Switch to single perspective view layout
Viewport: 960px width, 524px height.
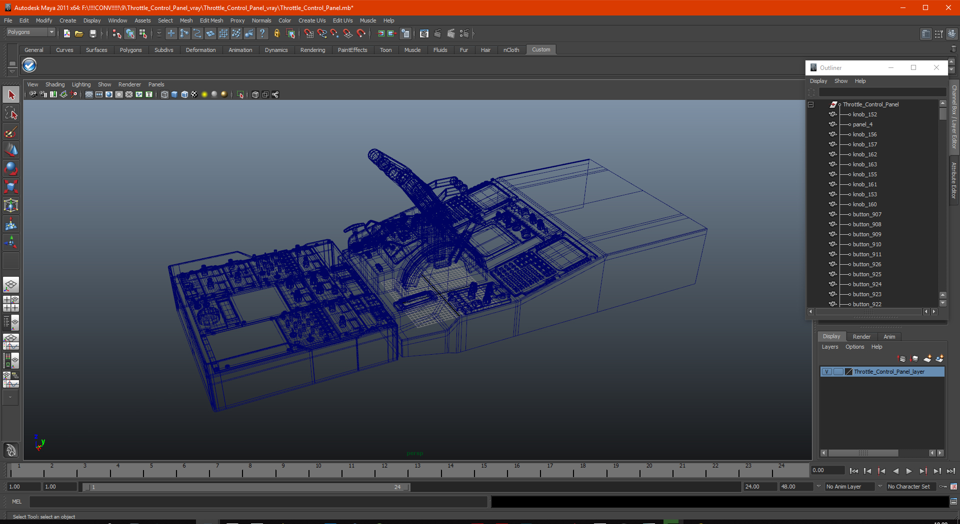pyautogui.click(x=11, y=285)
